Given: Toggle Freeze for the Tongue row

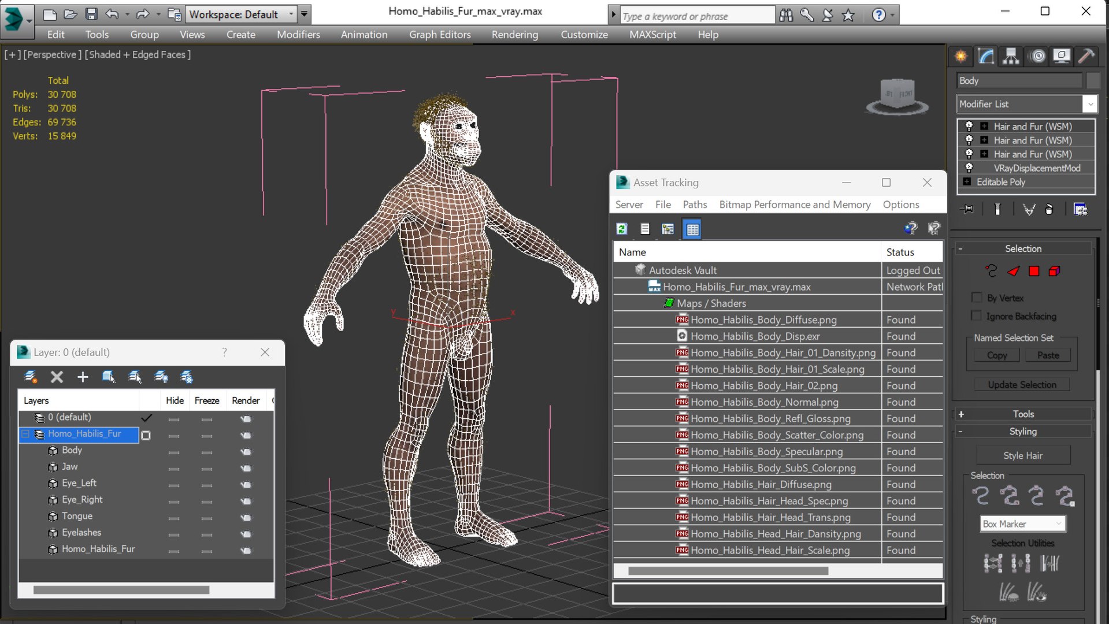Looking at the screenshot, I should tap(207, 518).
